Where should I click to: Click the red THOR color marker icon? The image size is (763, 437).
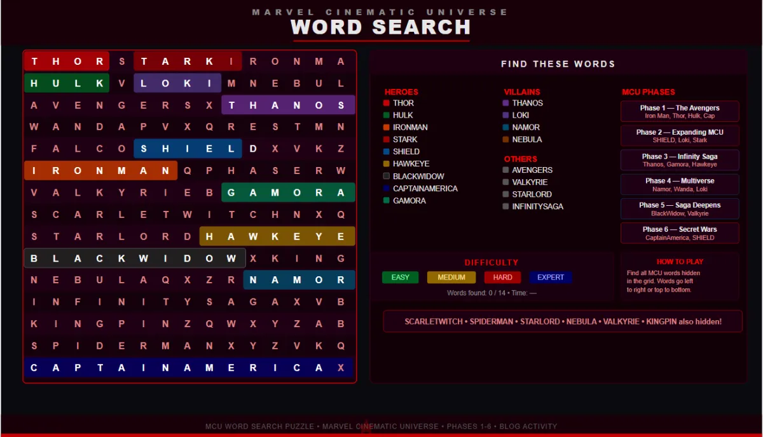[387, 103]
